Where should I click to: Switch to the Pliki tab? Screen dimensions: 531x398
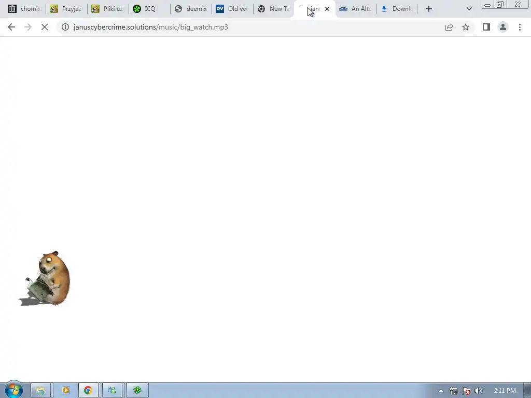point(108,9)
